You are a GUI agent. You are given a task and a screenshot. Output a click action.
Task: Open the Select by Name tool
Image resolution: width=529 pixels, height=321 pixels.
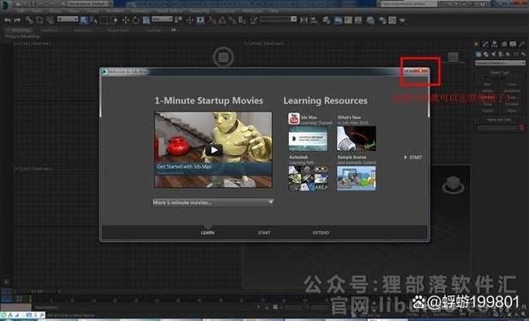(93, 21)
